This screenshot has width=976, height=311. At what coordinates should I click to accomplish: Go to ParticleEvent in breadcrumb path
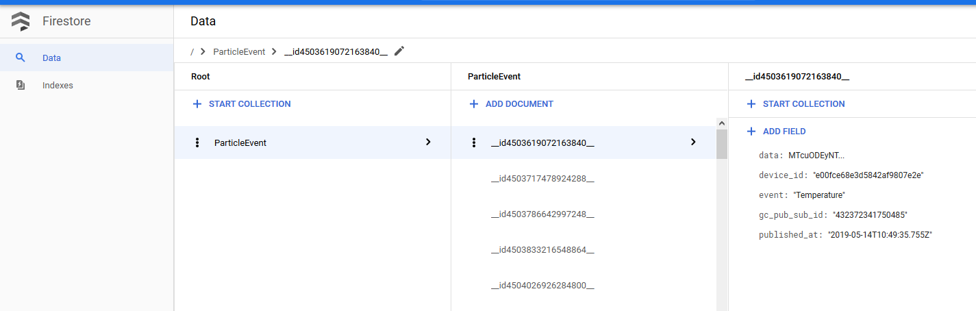(x=239, y=51)
